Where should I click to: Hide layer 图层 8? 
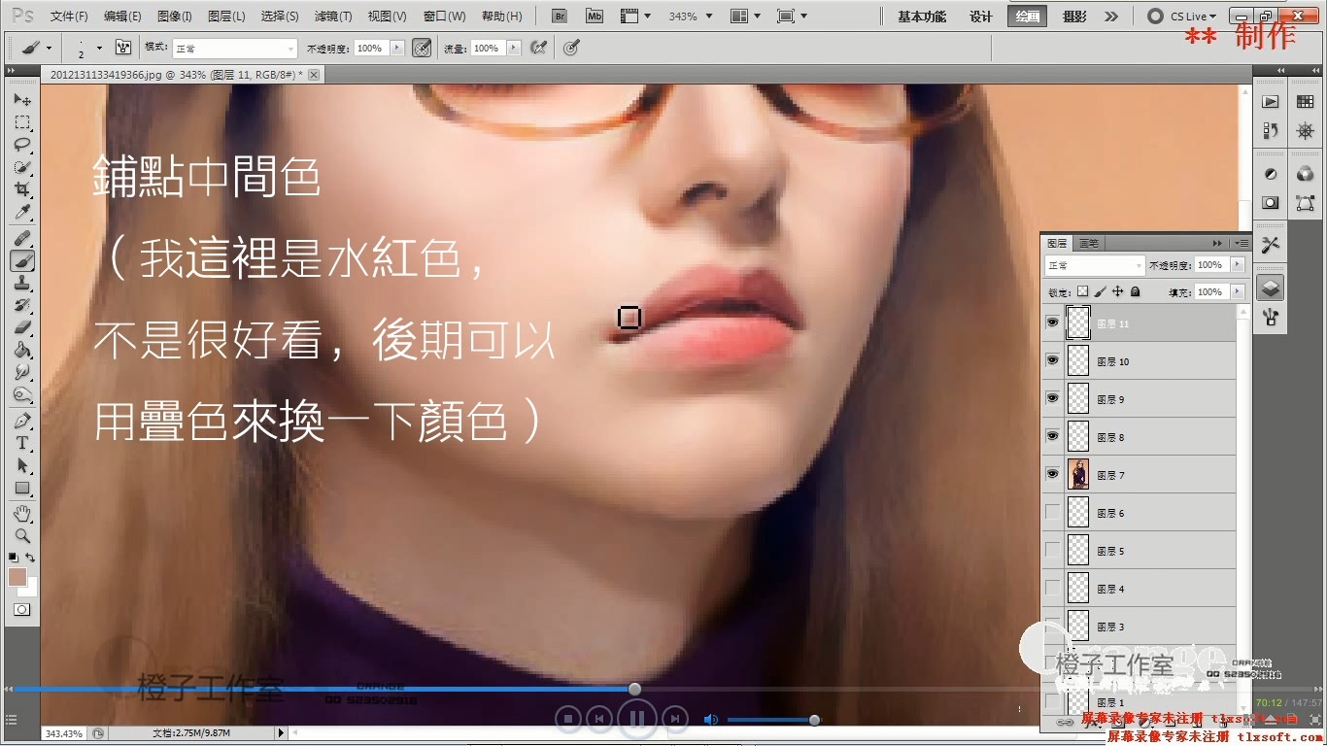(1052, 436)
